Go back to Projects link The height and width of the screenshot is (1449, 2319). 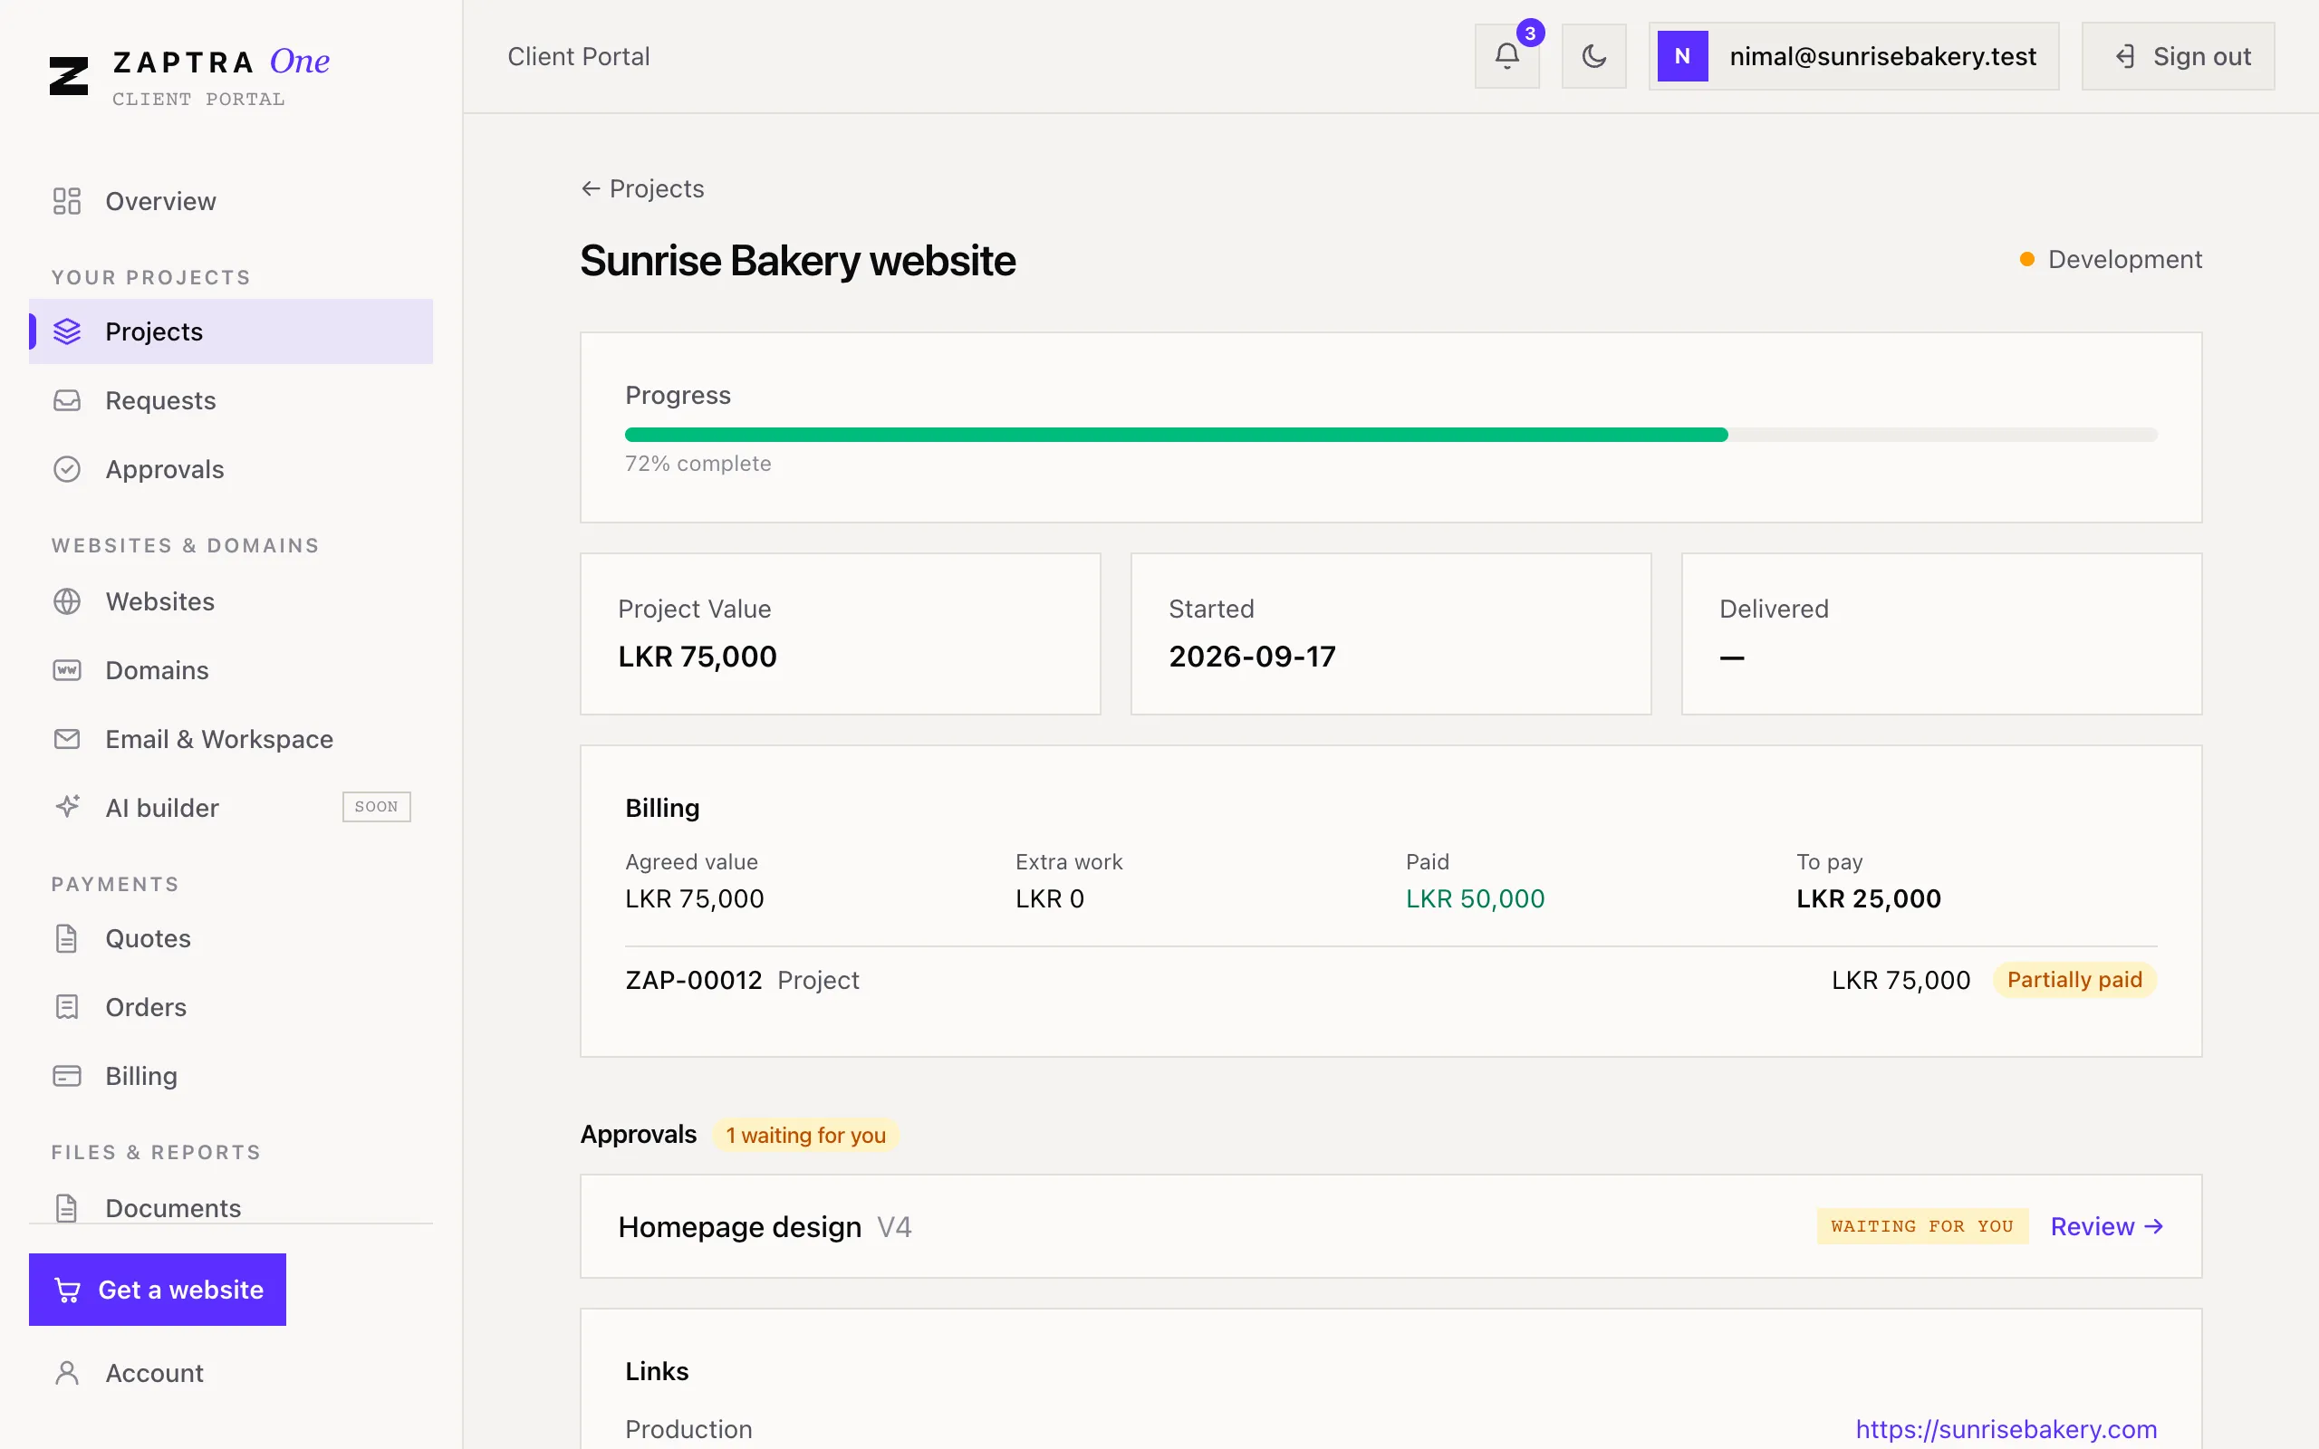point(642,188)
